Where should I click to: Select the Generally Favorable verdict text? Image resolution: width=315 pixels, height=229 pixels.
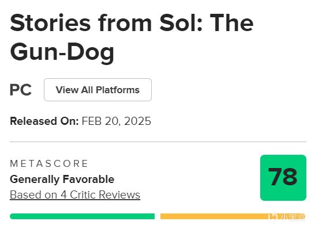62,179
